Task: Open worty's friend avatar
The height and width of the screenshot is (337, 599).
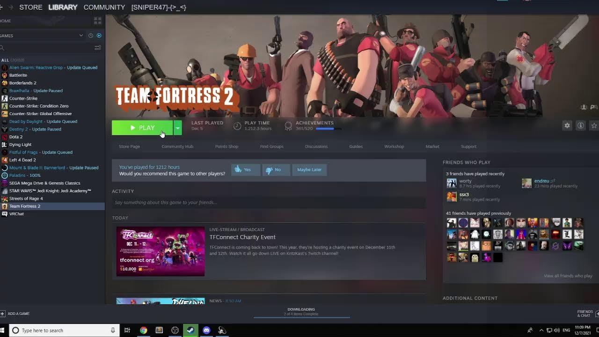Action: pos(452,183)
